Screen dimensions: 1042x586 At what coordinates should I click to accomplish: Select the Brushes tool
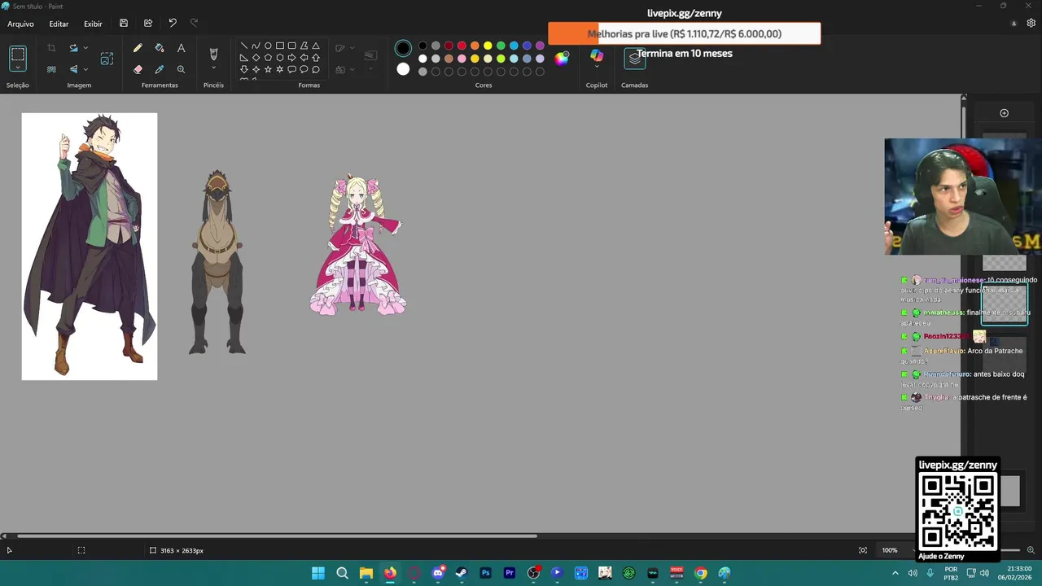[213, 54]
